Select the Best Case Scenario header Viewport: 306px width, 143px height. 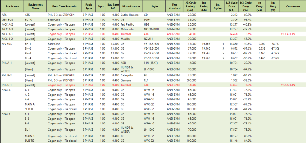pos(65,6)
